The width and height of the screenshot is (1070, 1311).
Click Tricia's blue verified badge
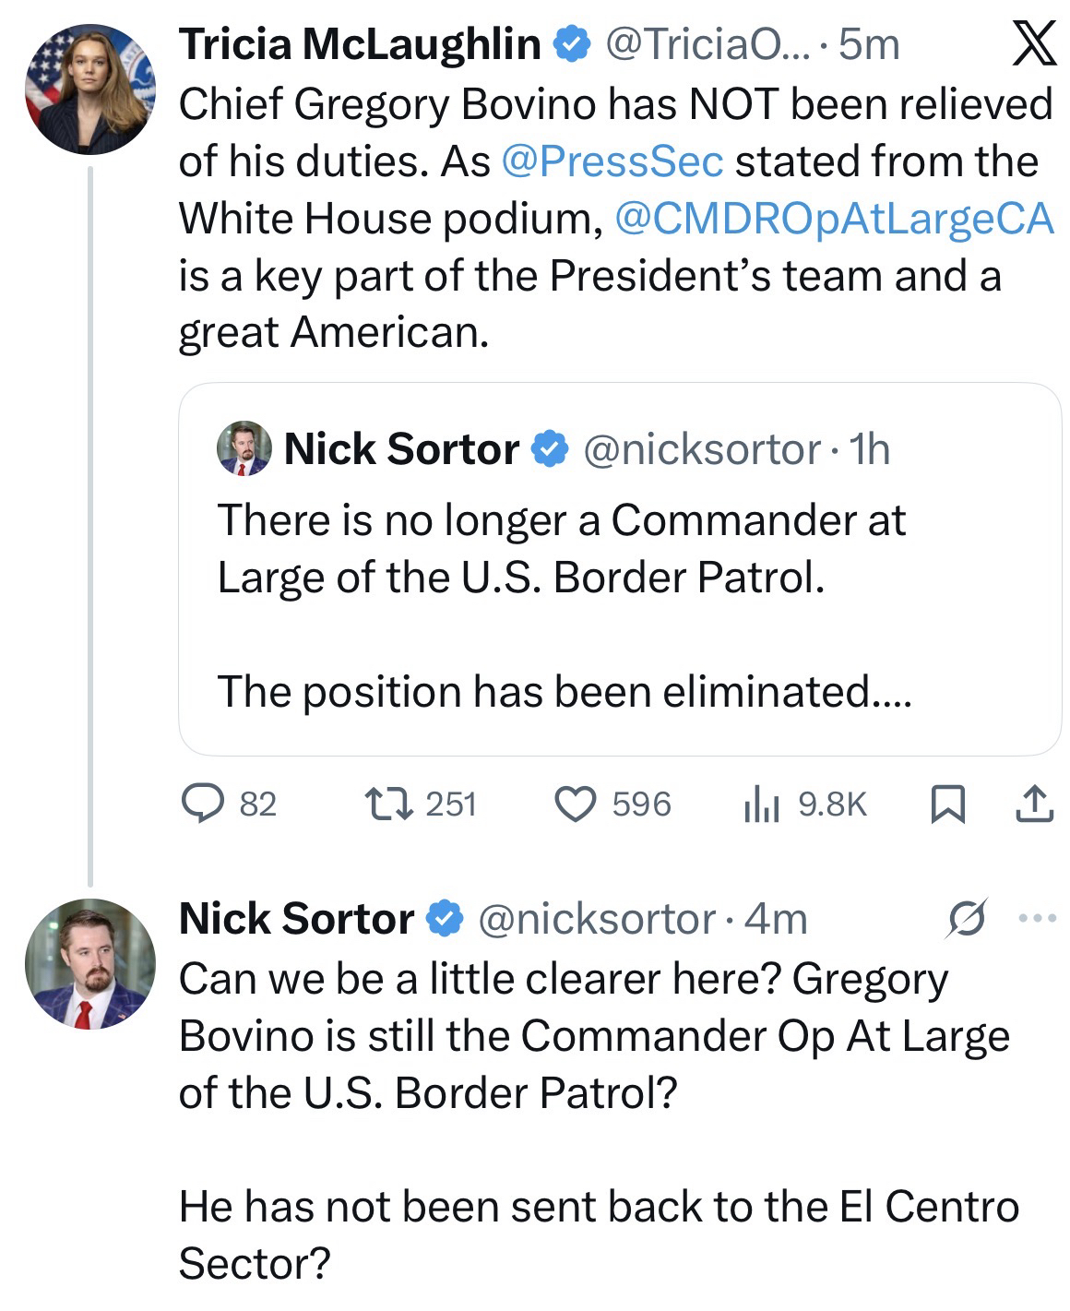572,44
